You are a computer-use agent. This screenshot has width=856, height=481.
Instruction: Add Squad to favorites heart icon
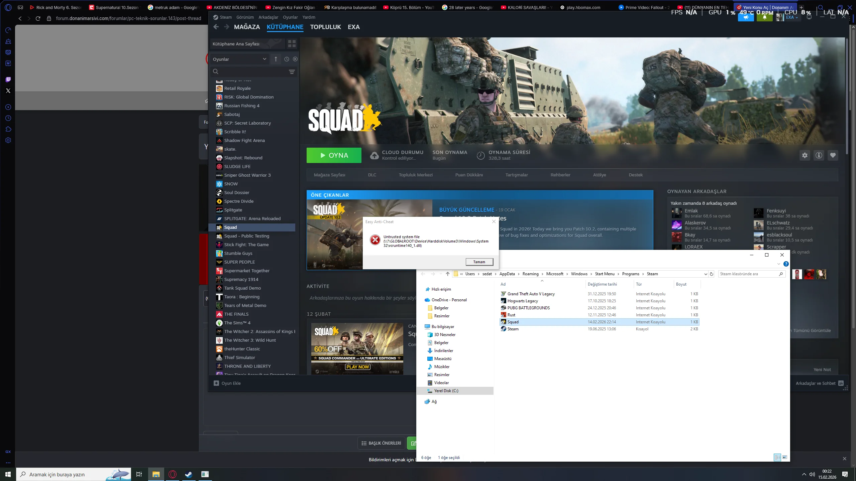coord(833,155)
